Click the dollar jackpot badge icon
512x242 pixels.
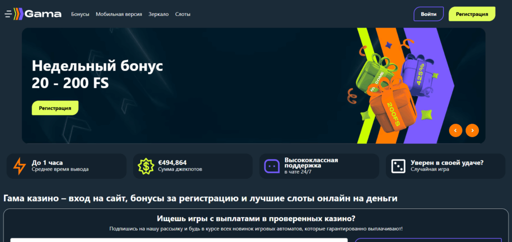tap(146, 166)
